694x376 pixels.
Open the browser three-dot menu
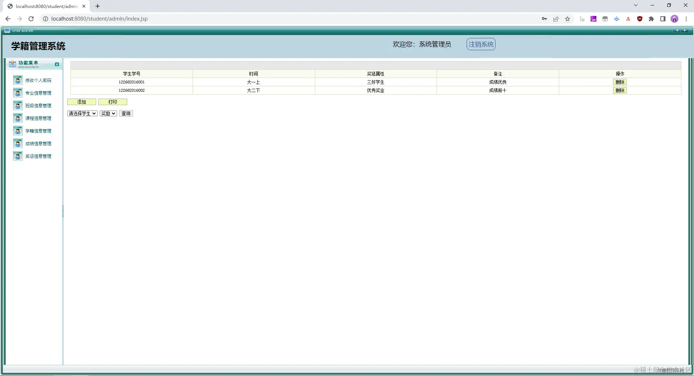[686, 19]
